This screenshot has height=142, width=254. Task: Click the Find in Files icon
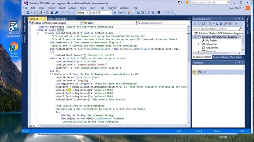point(129,13)
